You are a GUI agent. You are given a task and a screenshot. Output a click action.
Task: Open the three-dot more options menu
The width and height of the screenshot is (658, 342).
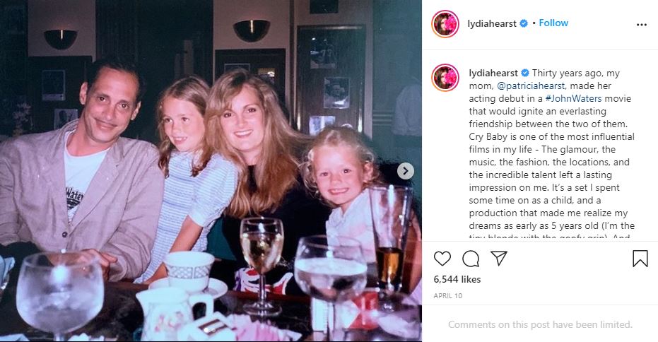point(641,25)
